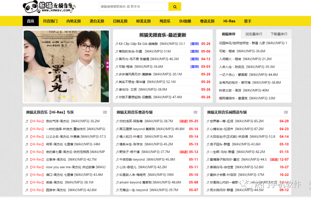Open the DJ劲爆 nav item

tap(185, 21)
